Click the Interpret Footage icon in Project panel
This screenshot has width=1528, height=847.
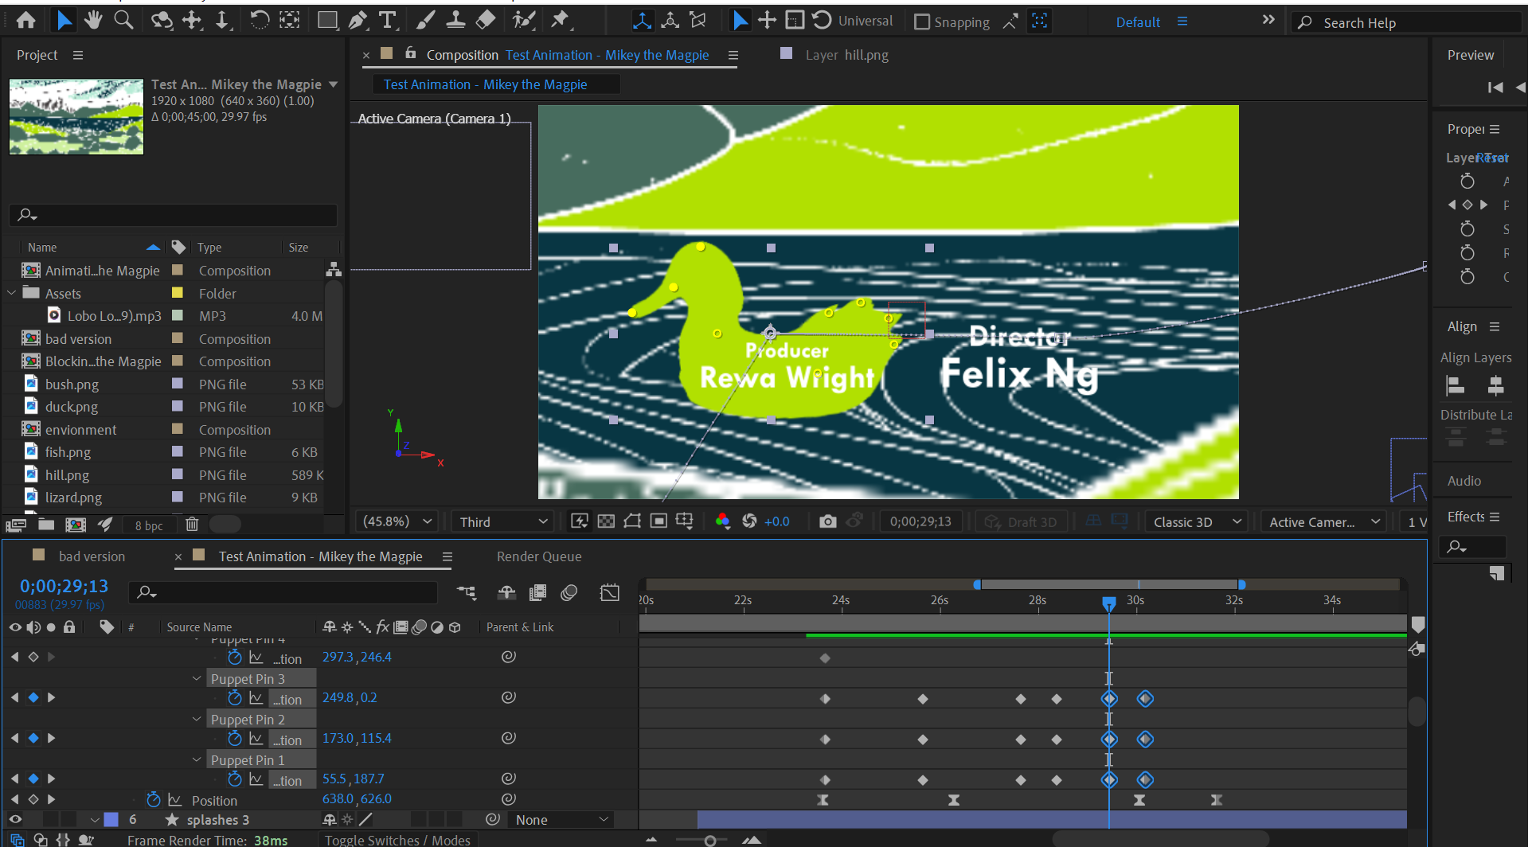16,525
